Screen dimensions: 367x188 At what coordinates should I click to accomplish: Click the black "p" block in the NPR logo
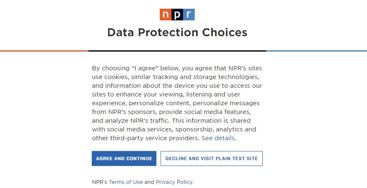pyautogui.click(x=177, y=15)
